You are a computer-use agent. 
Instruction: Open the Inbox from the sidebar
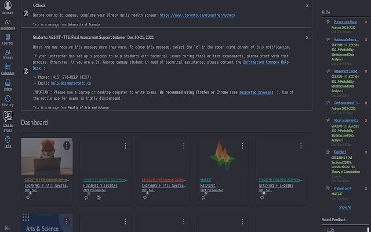tap(8, 85)
